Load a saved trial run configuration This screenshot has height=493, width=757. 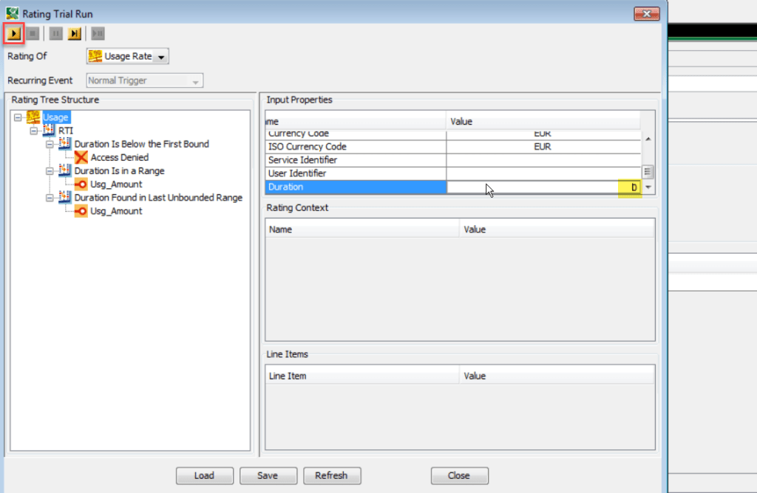click(x=204, y=475)
